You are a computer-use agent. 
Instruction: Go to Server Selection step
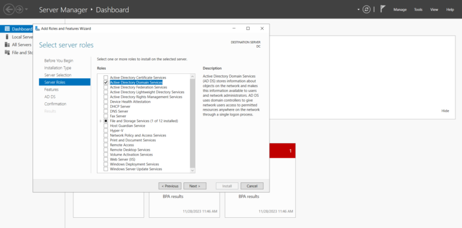click(x=58, y=75)
